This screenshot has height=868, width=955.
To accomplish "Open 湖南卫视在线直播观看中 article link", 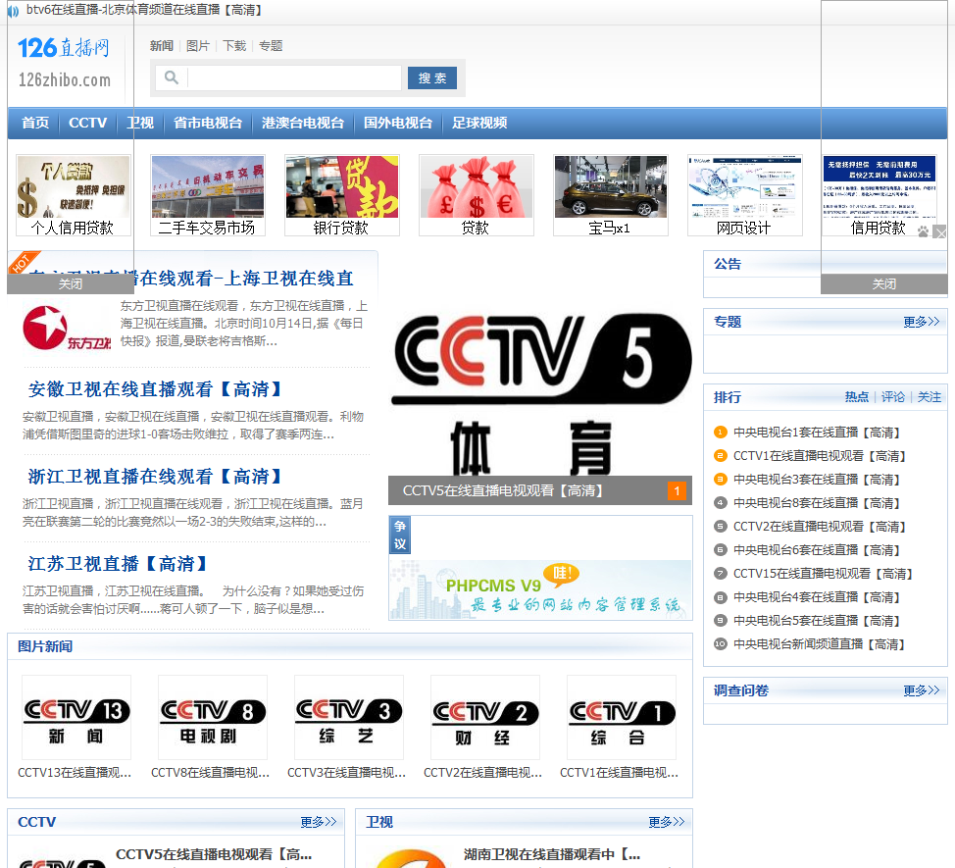I will pyautogui.click(x=552, y=854).
